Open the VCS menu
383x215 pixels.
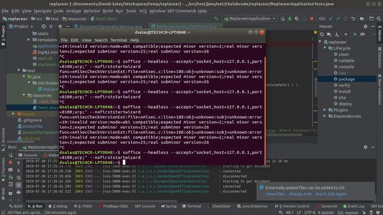coord(143,11)
